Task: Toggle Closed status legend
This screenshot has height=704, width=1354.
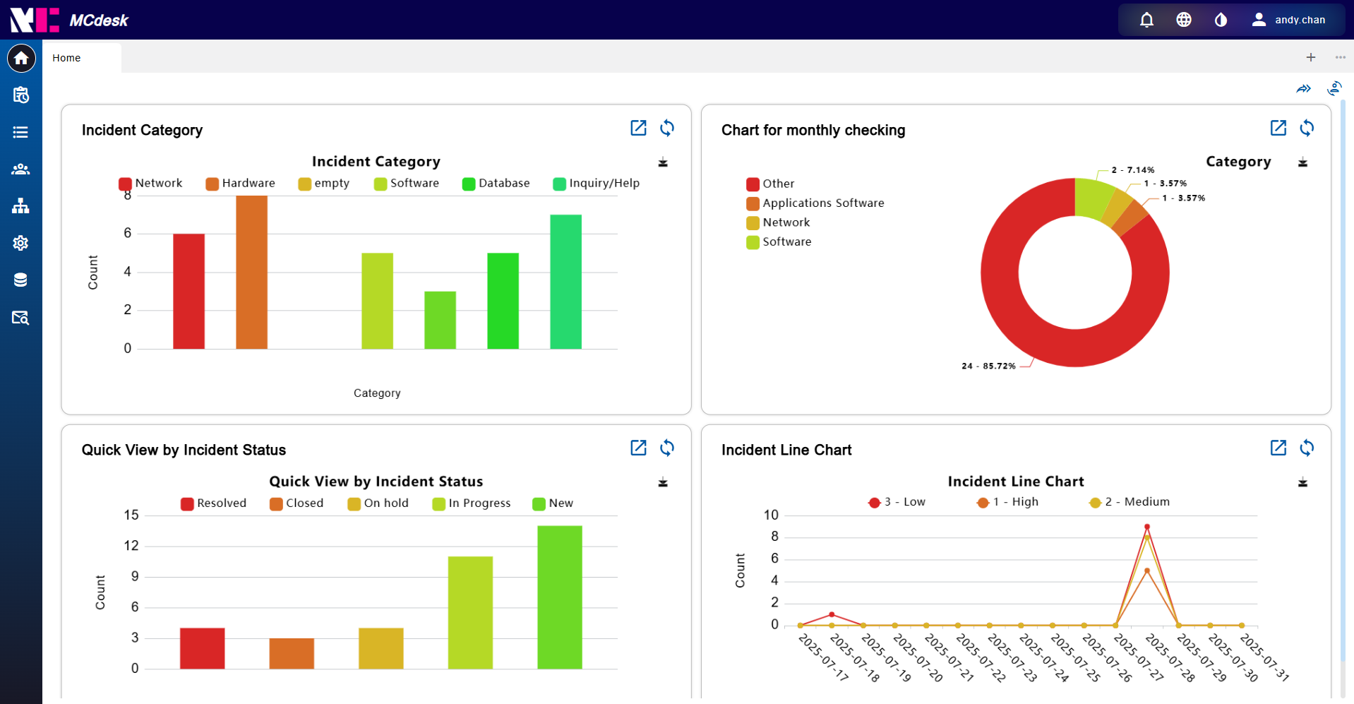Action: pos(296,503)
